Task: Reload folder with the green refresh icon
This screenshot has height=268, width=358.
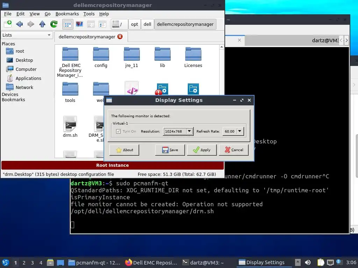Action: (54, 24)
